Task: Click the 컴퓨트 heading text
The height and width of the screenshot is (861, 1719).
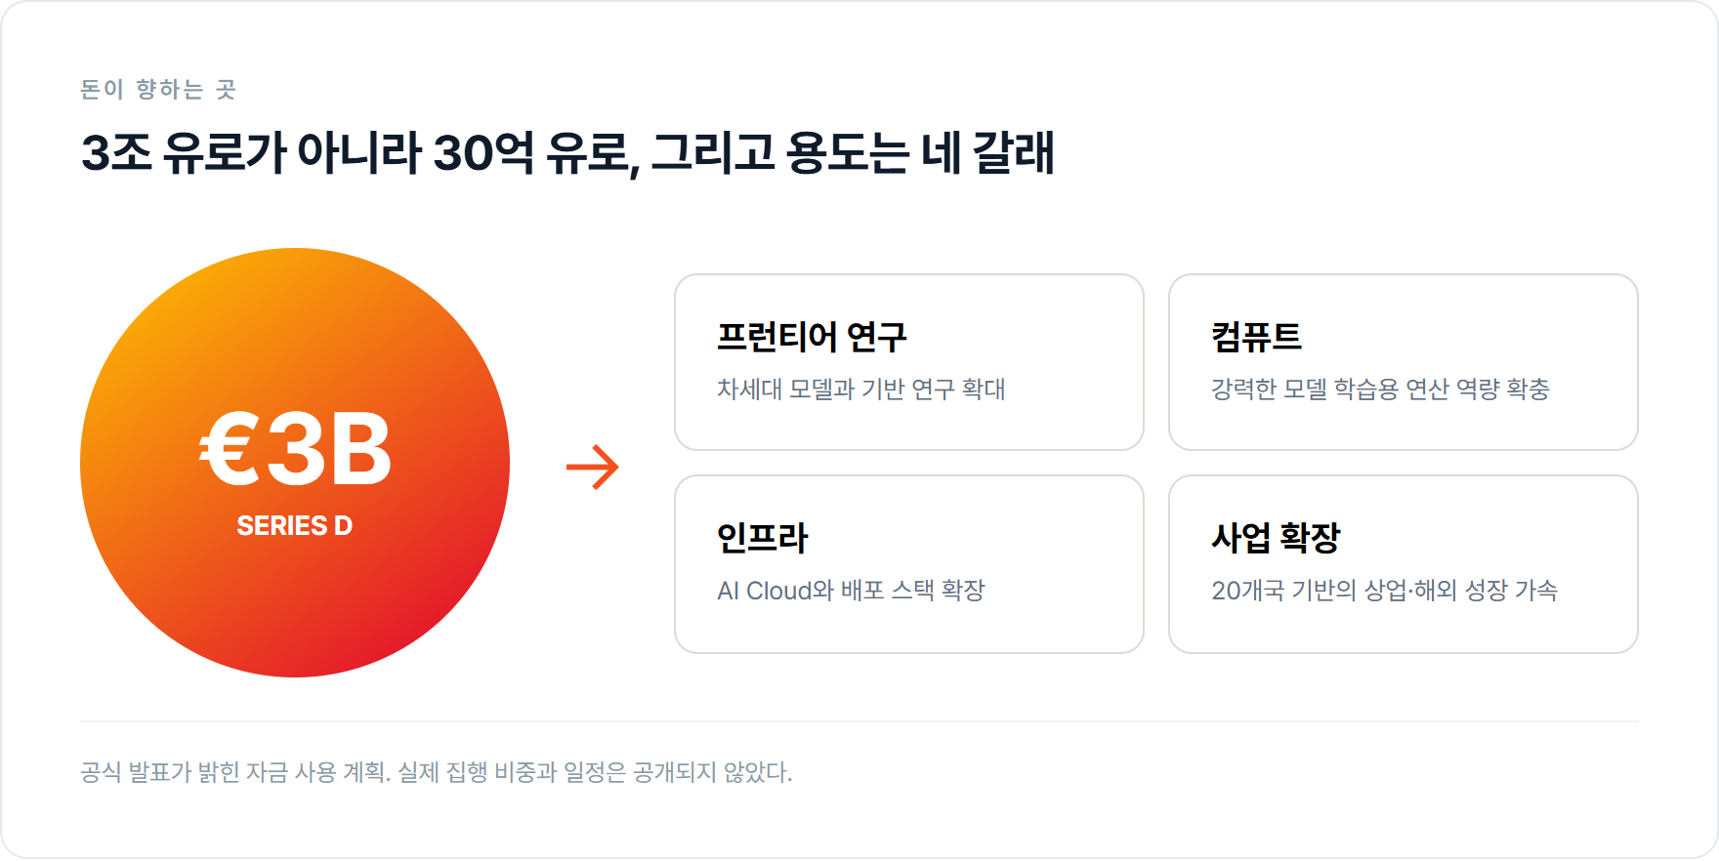Action: [x=1256, y=337]
